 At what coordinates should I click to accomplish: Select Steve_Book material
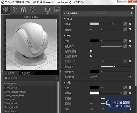pos(10,84)
